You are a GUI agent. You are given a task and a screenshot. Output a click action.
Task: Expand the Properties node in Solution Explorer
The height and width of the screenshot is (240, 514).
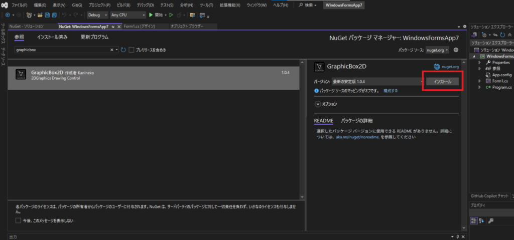480,63
